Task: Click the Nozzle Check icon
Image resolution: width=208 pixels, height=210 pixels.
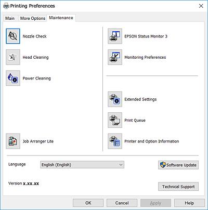Action: coord(13,36)
